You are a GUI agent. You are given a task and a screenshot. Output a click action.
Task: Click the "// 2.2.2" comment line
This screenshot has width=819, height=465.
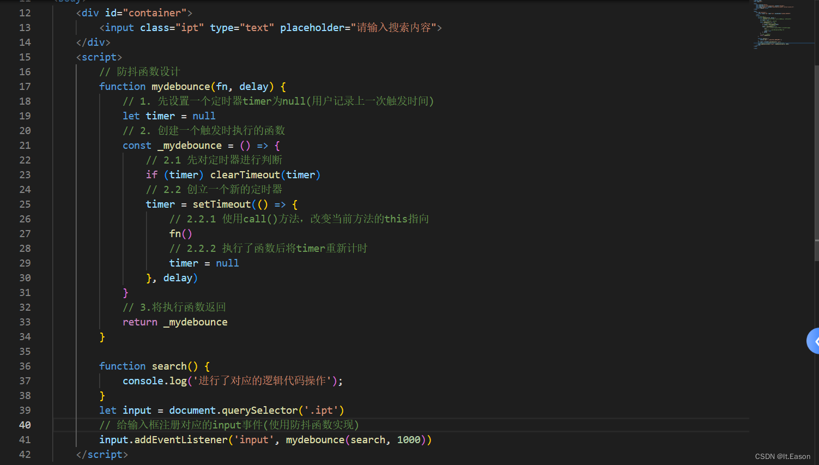269,248
